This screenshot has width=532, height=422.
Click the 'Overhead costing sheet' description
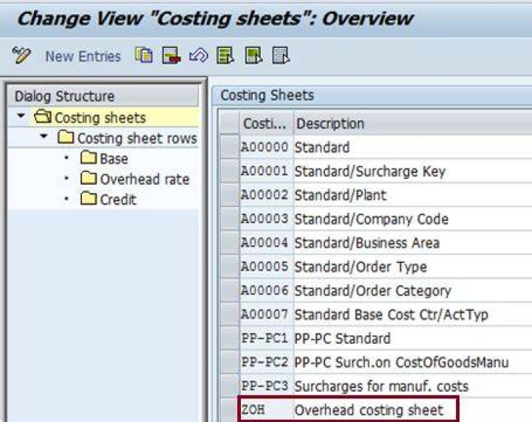pyautogui.click(x=369, y=410)
